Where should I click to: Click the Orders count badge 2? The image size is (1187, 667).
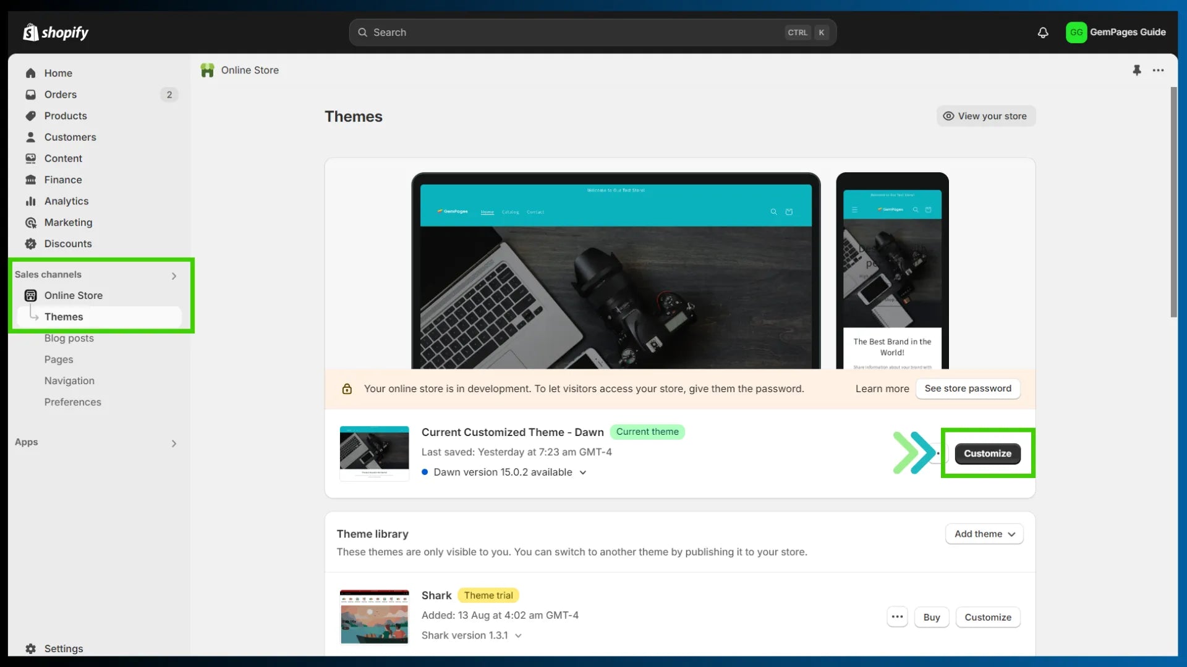(x=169, y=94)
